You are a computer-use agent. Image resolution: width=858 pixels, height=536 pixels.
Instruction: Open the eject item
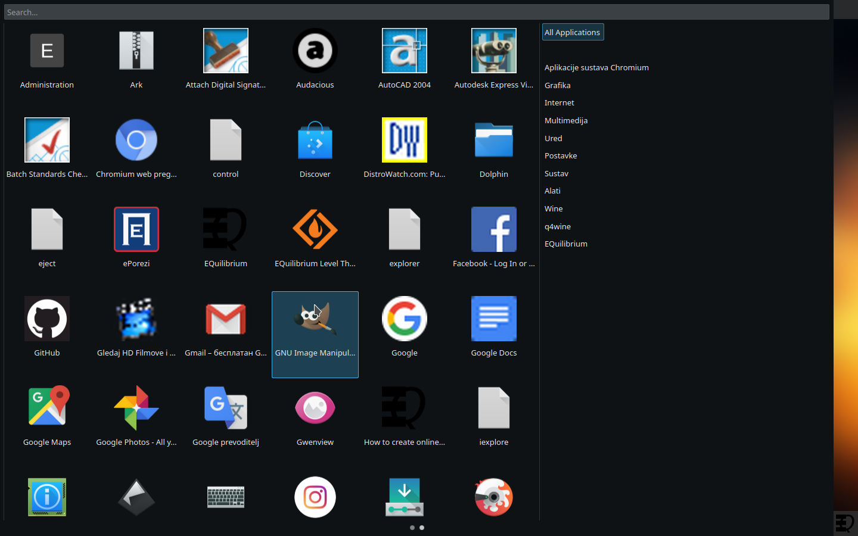coord(47,238)
